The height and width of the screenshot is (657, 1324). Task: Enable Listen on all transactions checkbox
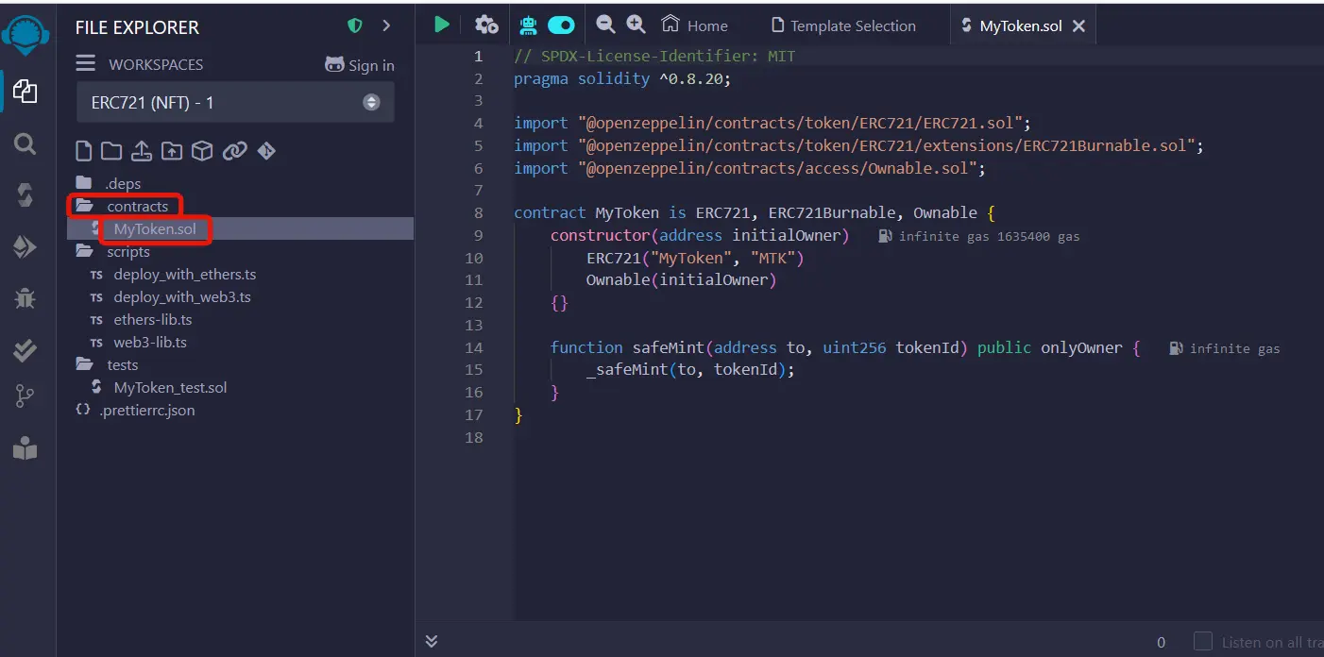click(1202, 642)
